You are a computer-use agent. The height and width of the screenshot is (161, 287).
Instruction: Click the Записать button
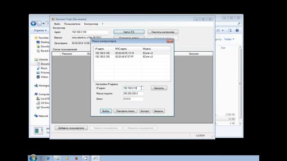159,88
